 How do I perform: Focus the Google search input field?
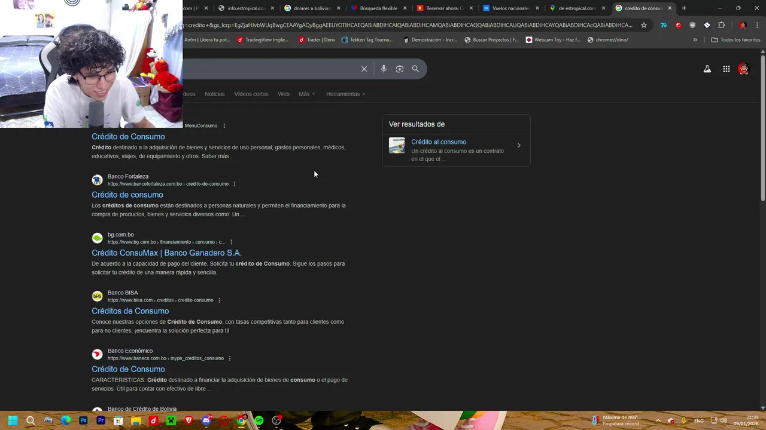tap(269, 69)
